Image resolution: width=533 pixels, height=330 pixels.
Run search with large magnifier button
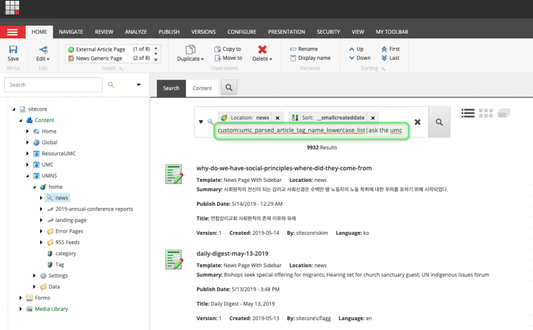439,122
